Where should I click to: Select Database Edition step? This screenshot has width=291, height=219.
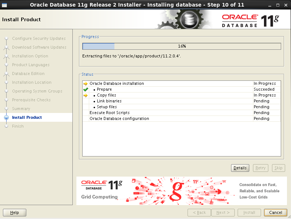(28, 73)
